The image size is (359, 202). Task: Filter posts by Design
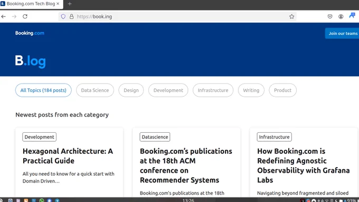[131, 90]
